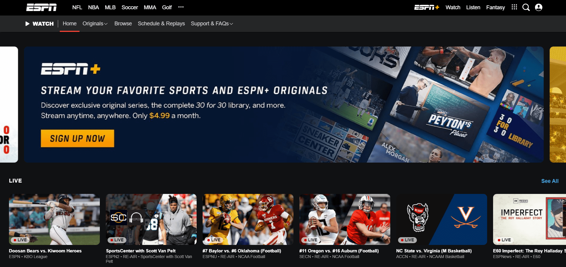
Task: Open the Imperfect Roy Halladay Story thumbnail
Action: pyautogui.click(x=530, y=220)
